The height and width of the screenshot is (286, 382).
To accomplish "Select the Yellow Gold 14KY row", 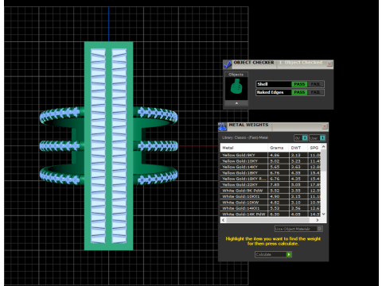I will pos(271,167).
